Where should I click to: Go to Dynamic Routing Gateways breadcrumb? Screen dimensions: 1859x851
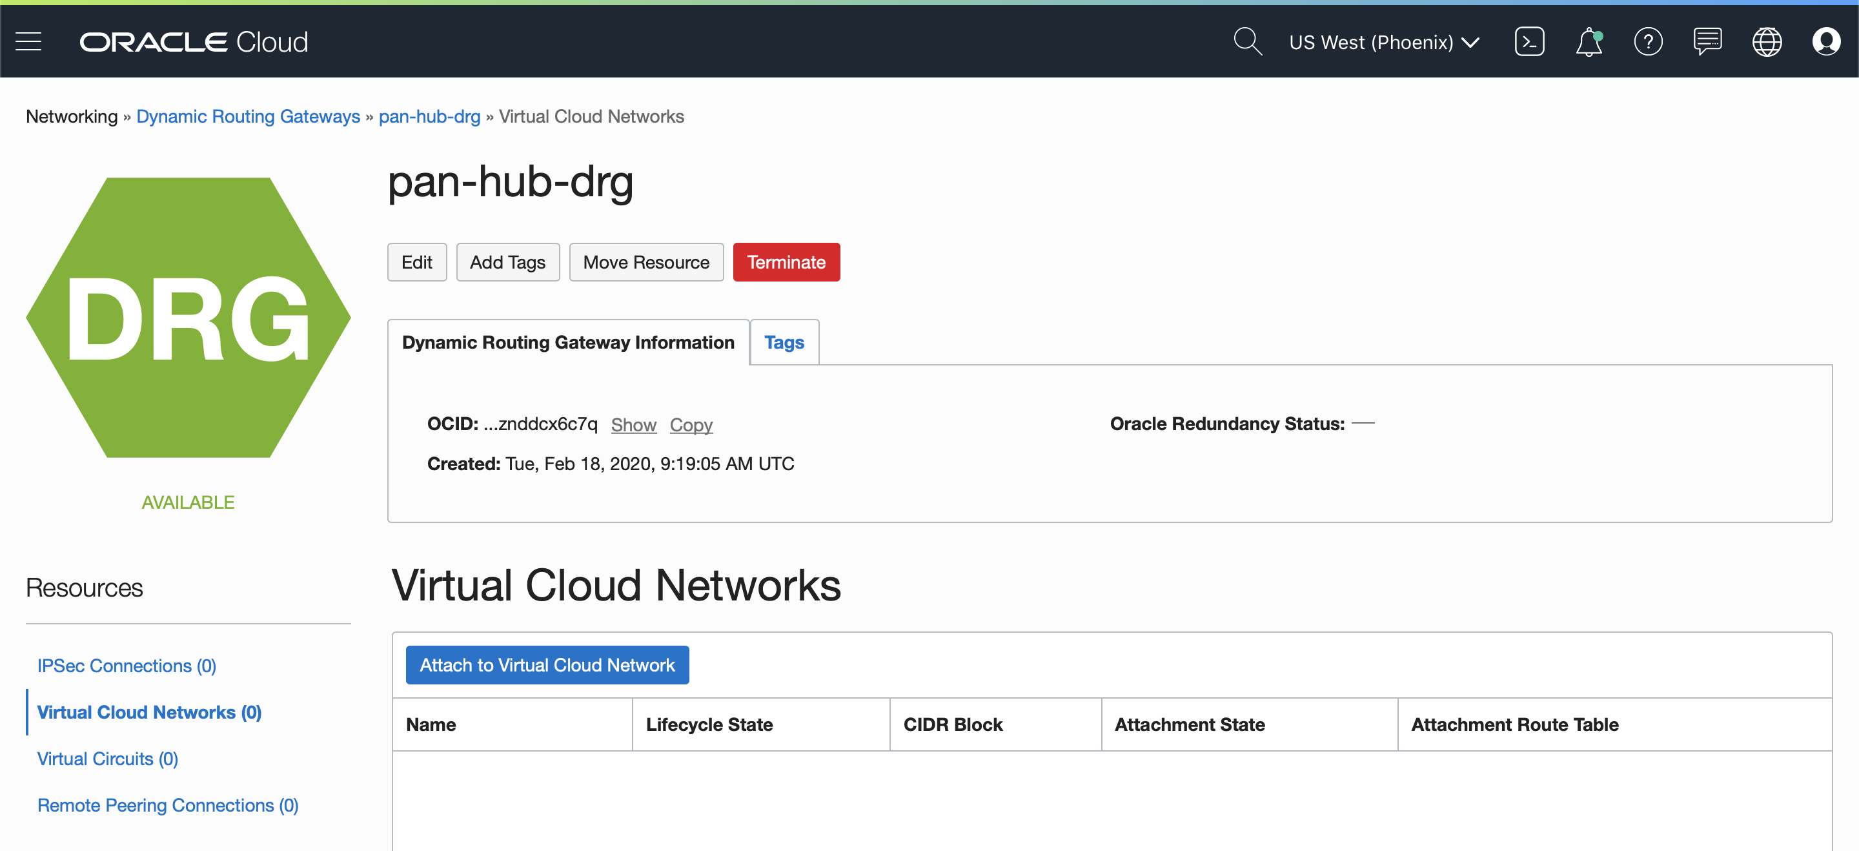(x=247, y=116)
